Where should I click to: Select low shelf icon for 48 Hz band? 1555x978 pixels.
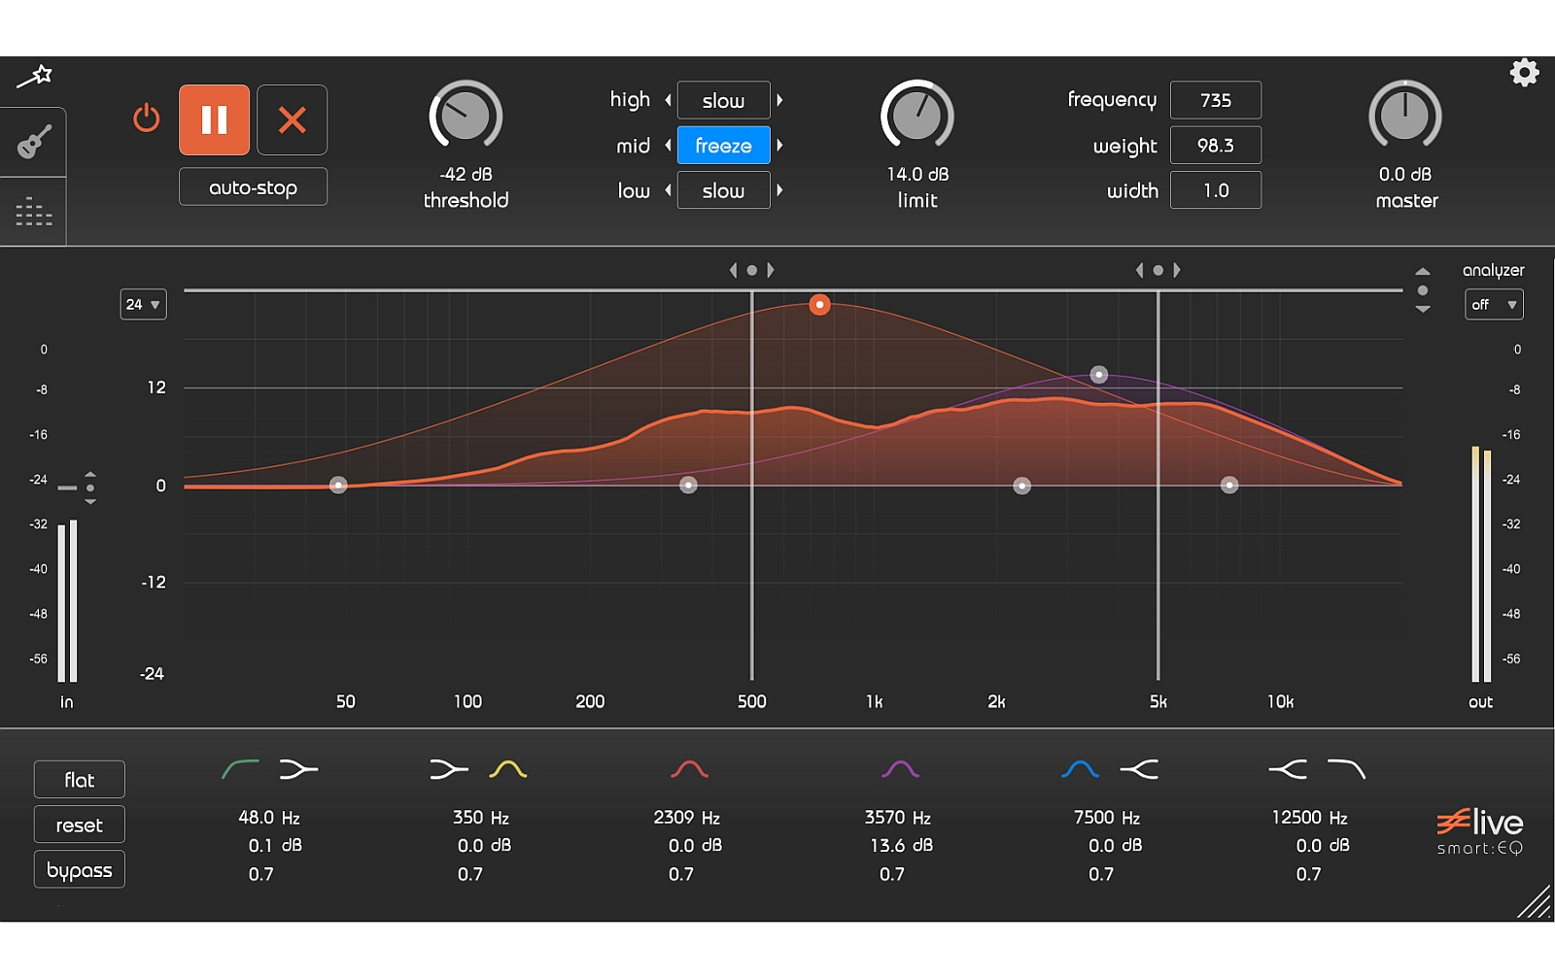coord(298,769)
